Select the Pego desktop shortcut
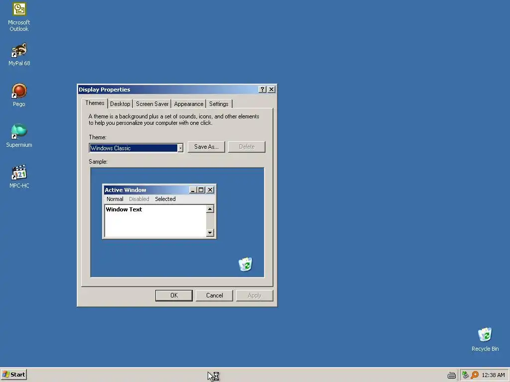Screen dimensions: 510x382 click(x=19, y=95)
